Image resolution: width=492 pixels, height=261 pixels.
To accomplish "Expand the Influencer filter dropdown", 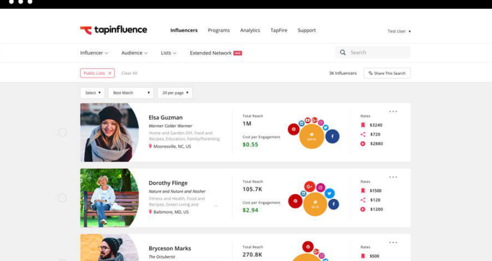I will (x=94, y=53).
